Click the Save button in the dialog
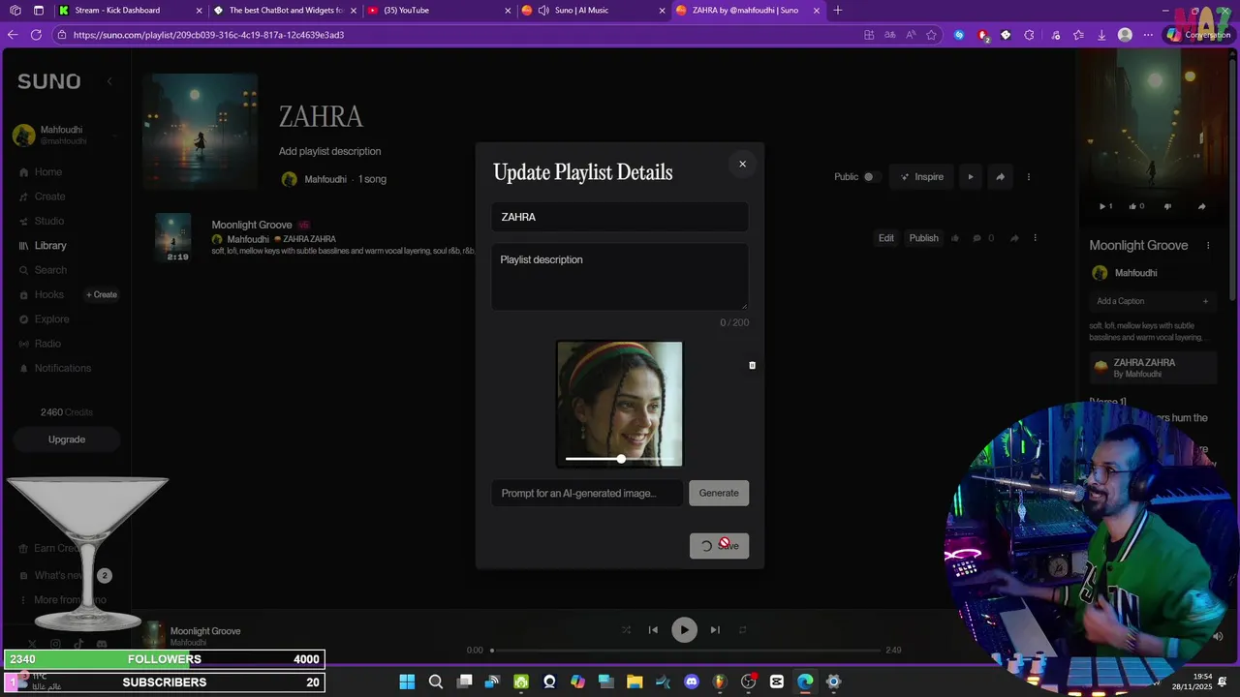Screen dimensions: 1240x697 click(719, 546)
